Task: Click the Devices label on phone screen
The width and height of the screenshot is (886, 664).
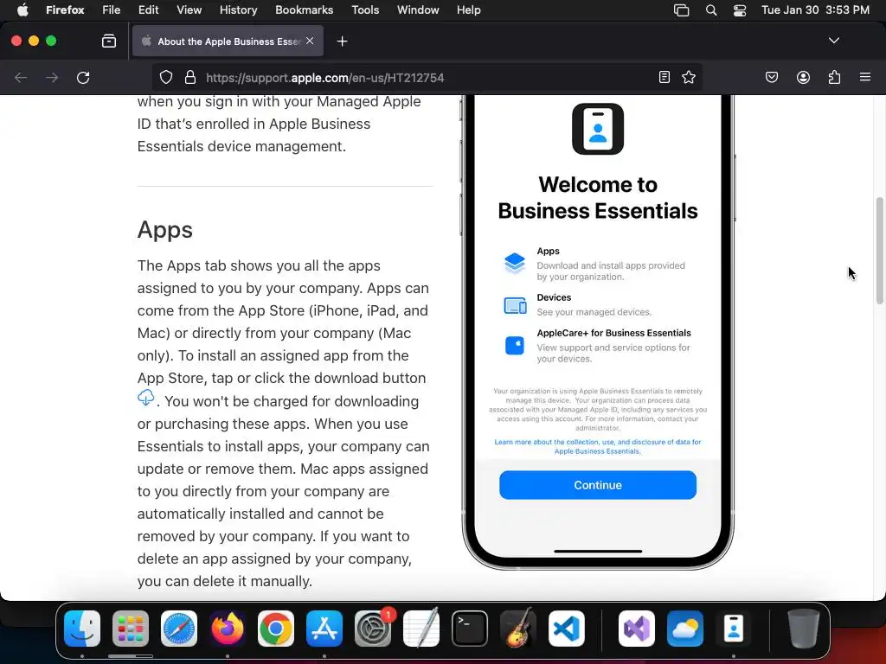Action: (x=554, y=297)
